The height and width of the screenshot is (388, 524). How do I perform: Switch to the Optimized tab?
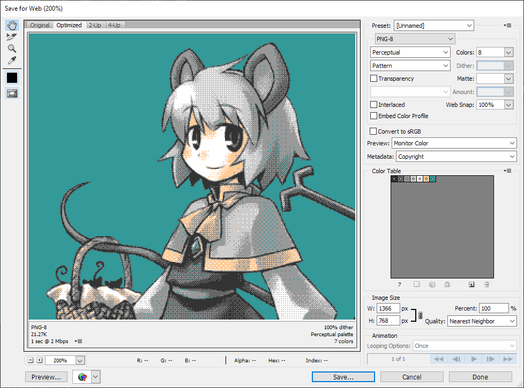click(x=69, y=25)
